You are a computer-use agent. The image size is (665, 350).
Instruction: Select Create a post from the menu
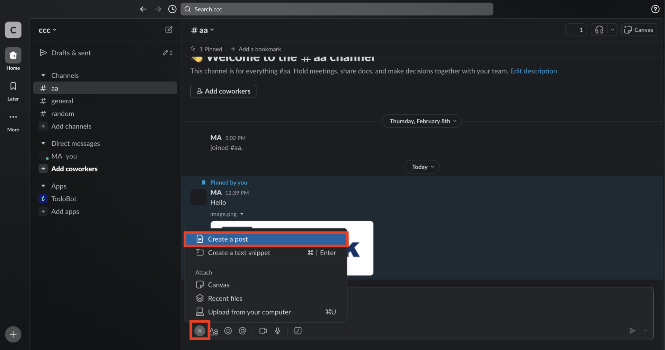coord(228,239)
